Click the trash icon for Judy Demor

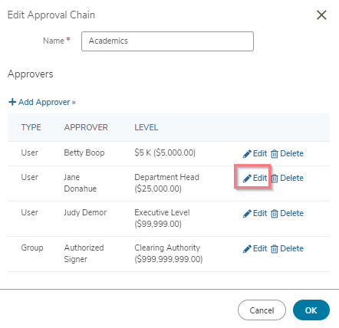(x=275, y=214)
